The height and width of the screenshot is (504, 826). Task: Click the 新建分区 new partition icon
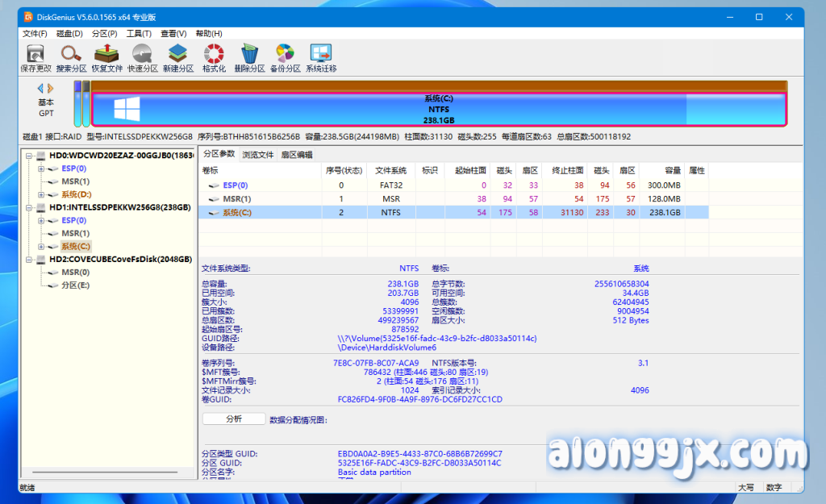coord(177,55)
